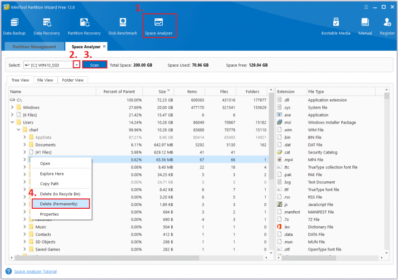Open the Manual icon
The width and height of the screenshot is (398, 280).
click(365, 26)
